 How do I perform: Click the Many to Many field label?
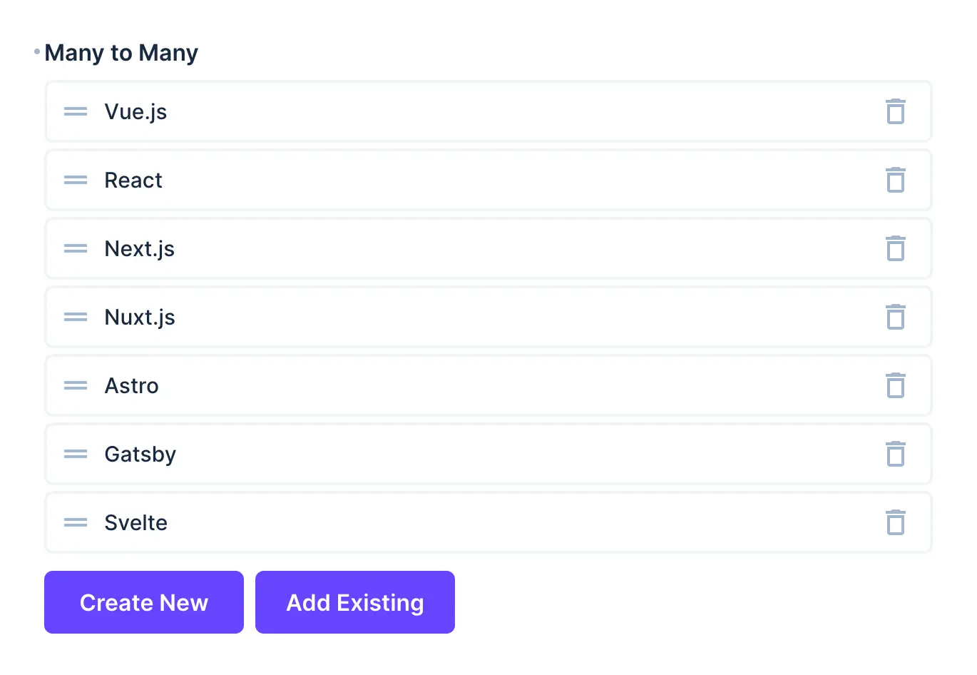tap(121, 52)
